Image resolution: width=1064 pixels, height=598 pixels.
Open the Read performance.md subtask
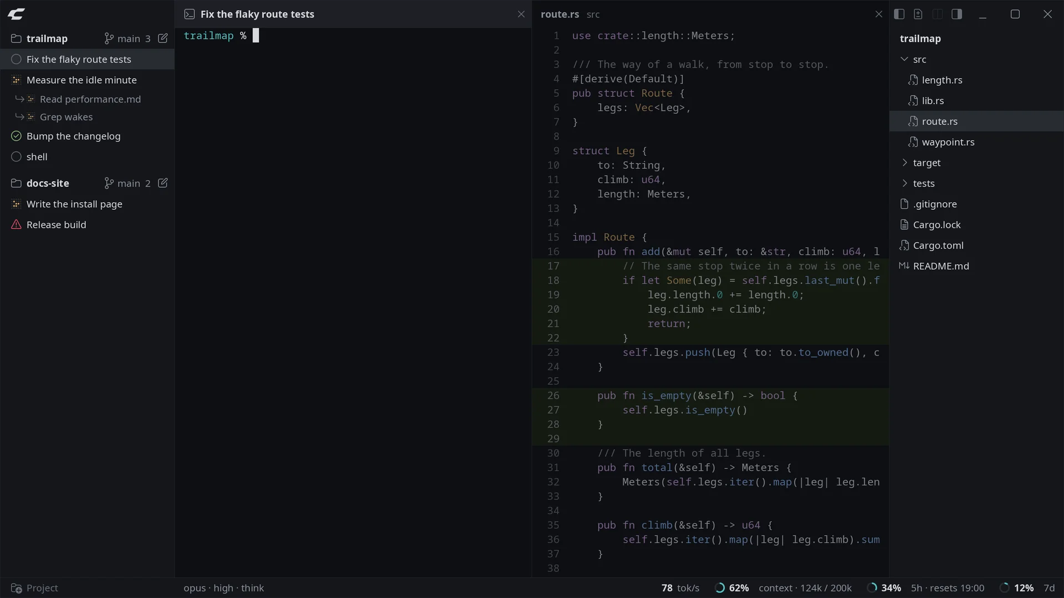coord(88,99)
